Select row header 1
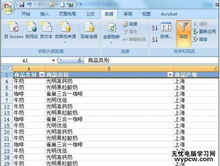This screenshot has height=166, width=220. coord(7,75)
